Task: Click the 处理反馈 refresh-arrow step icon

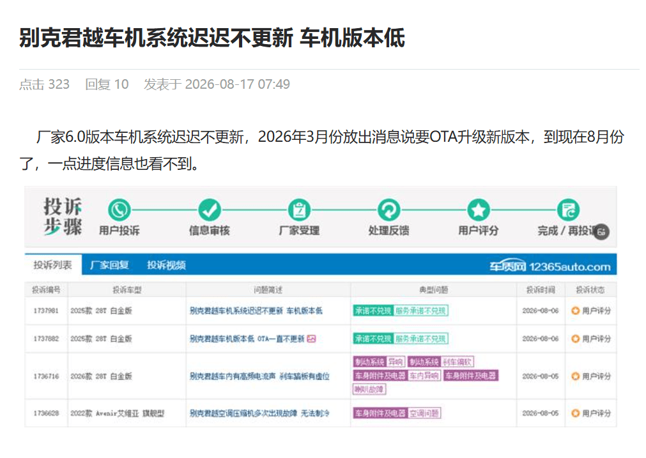Action: (389, 210)
